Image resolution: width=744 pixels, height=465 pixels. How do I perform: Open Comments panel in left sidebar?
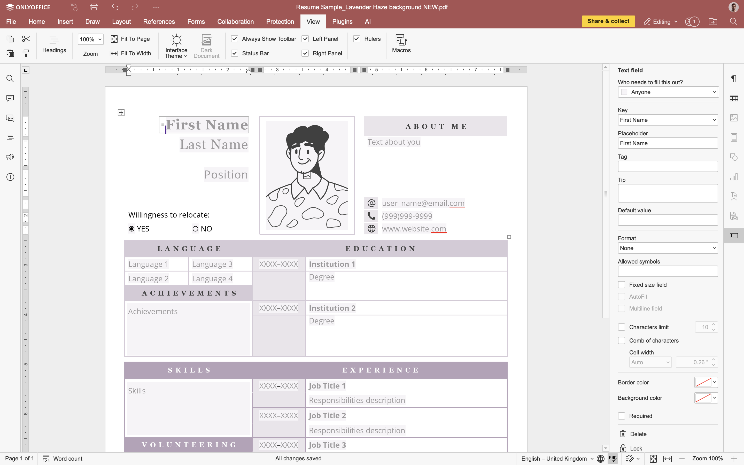pos(10,98)
